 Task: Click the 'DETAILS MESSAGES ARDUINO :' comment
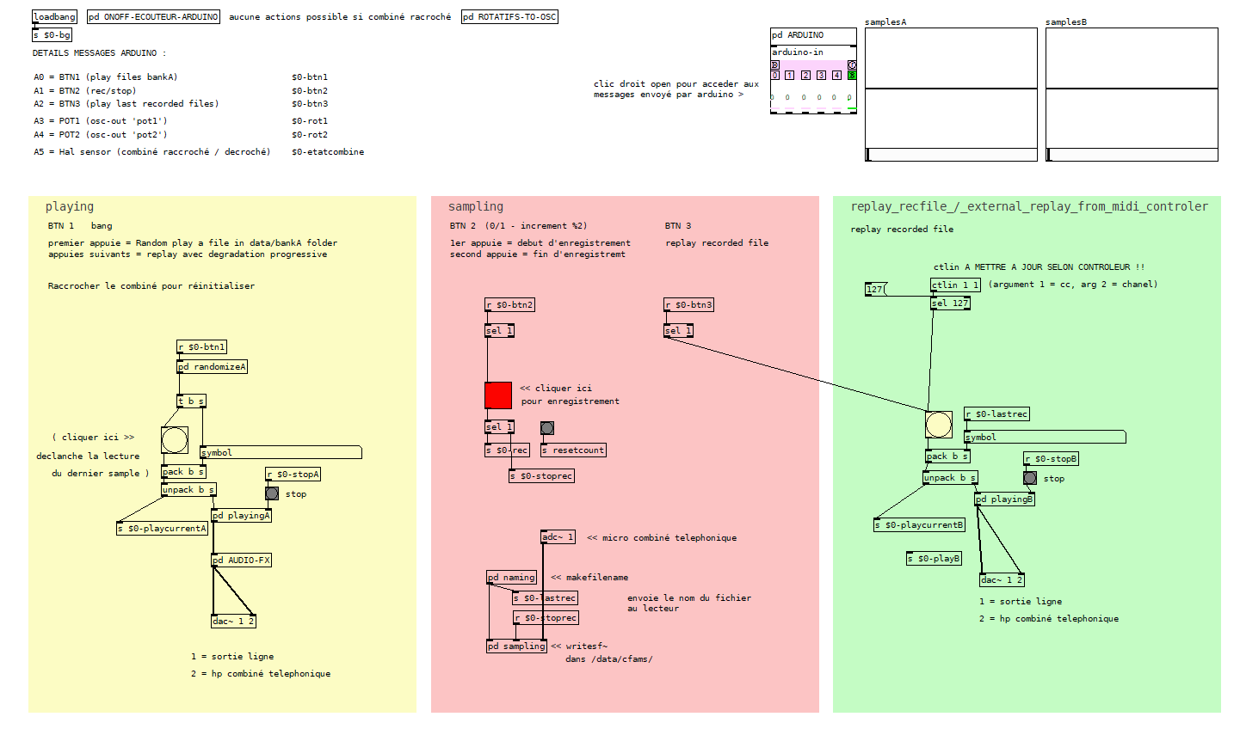point(100,53)
